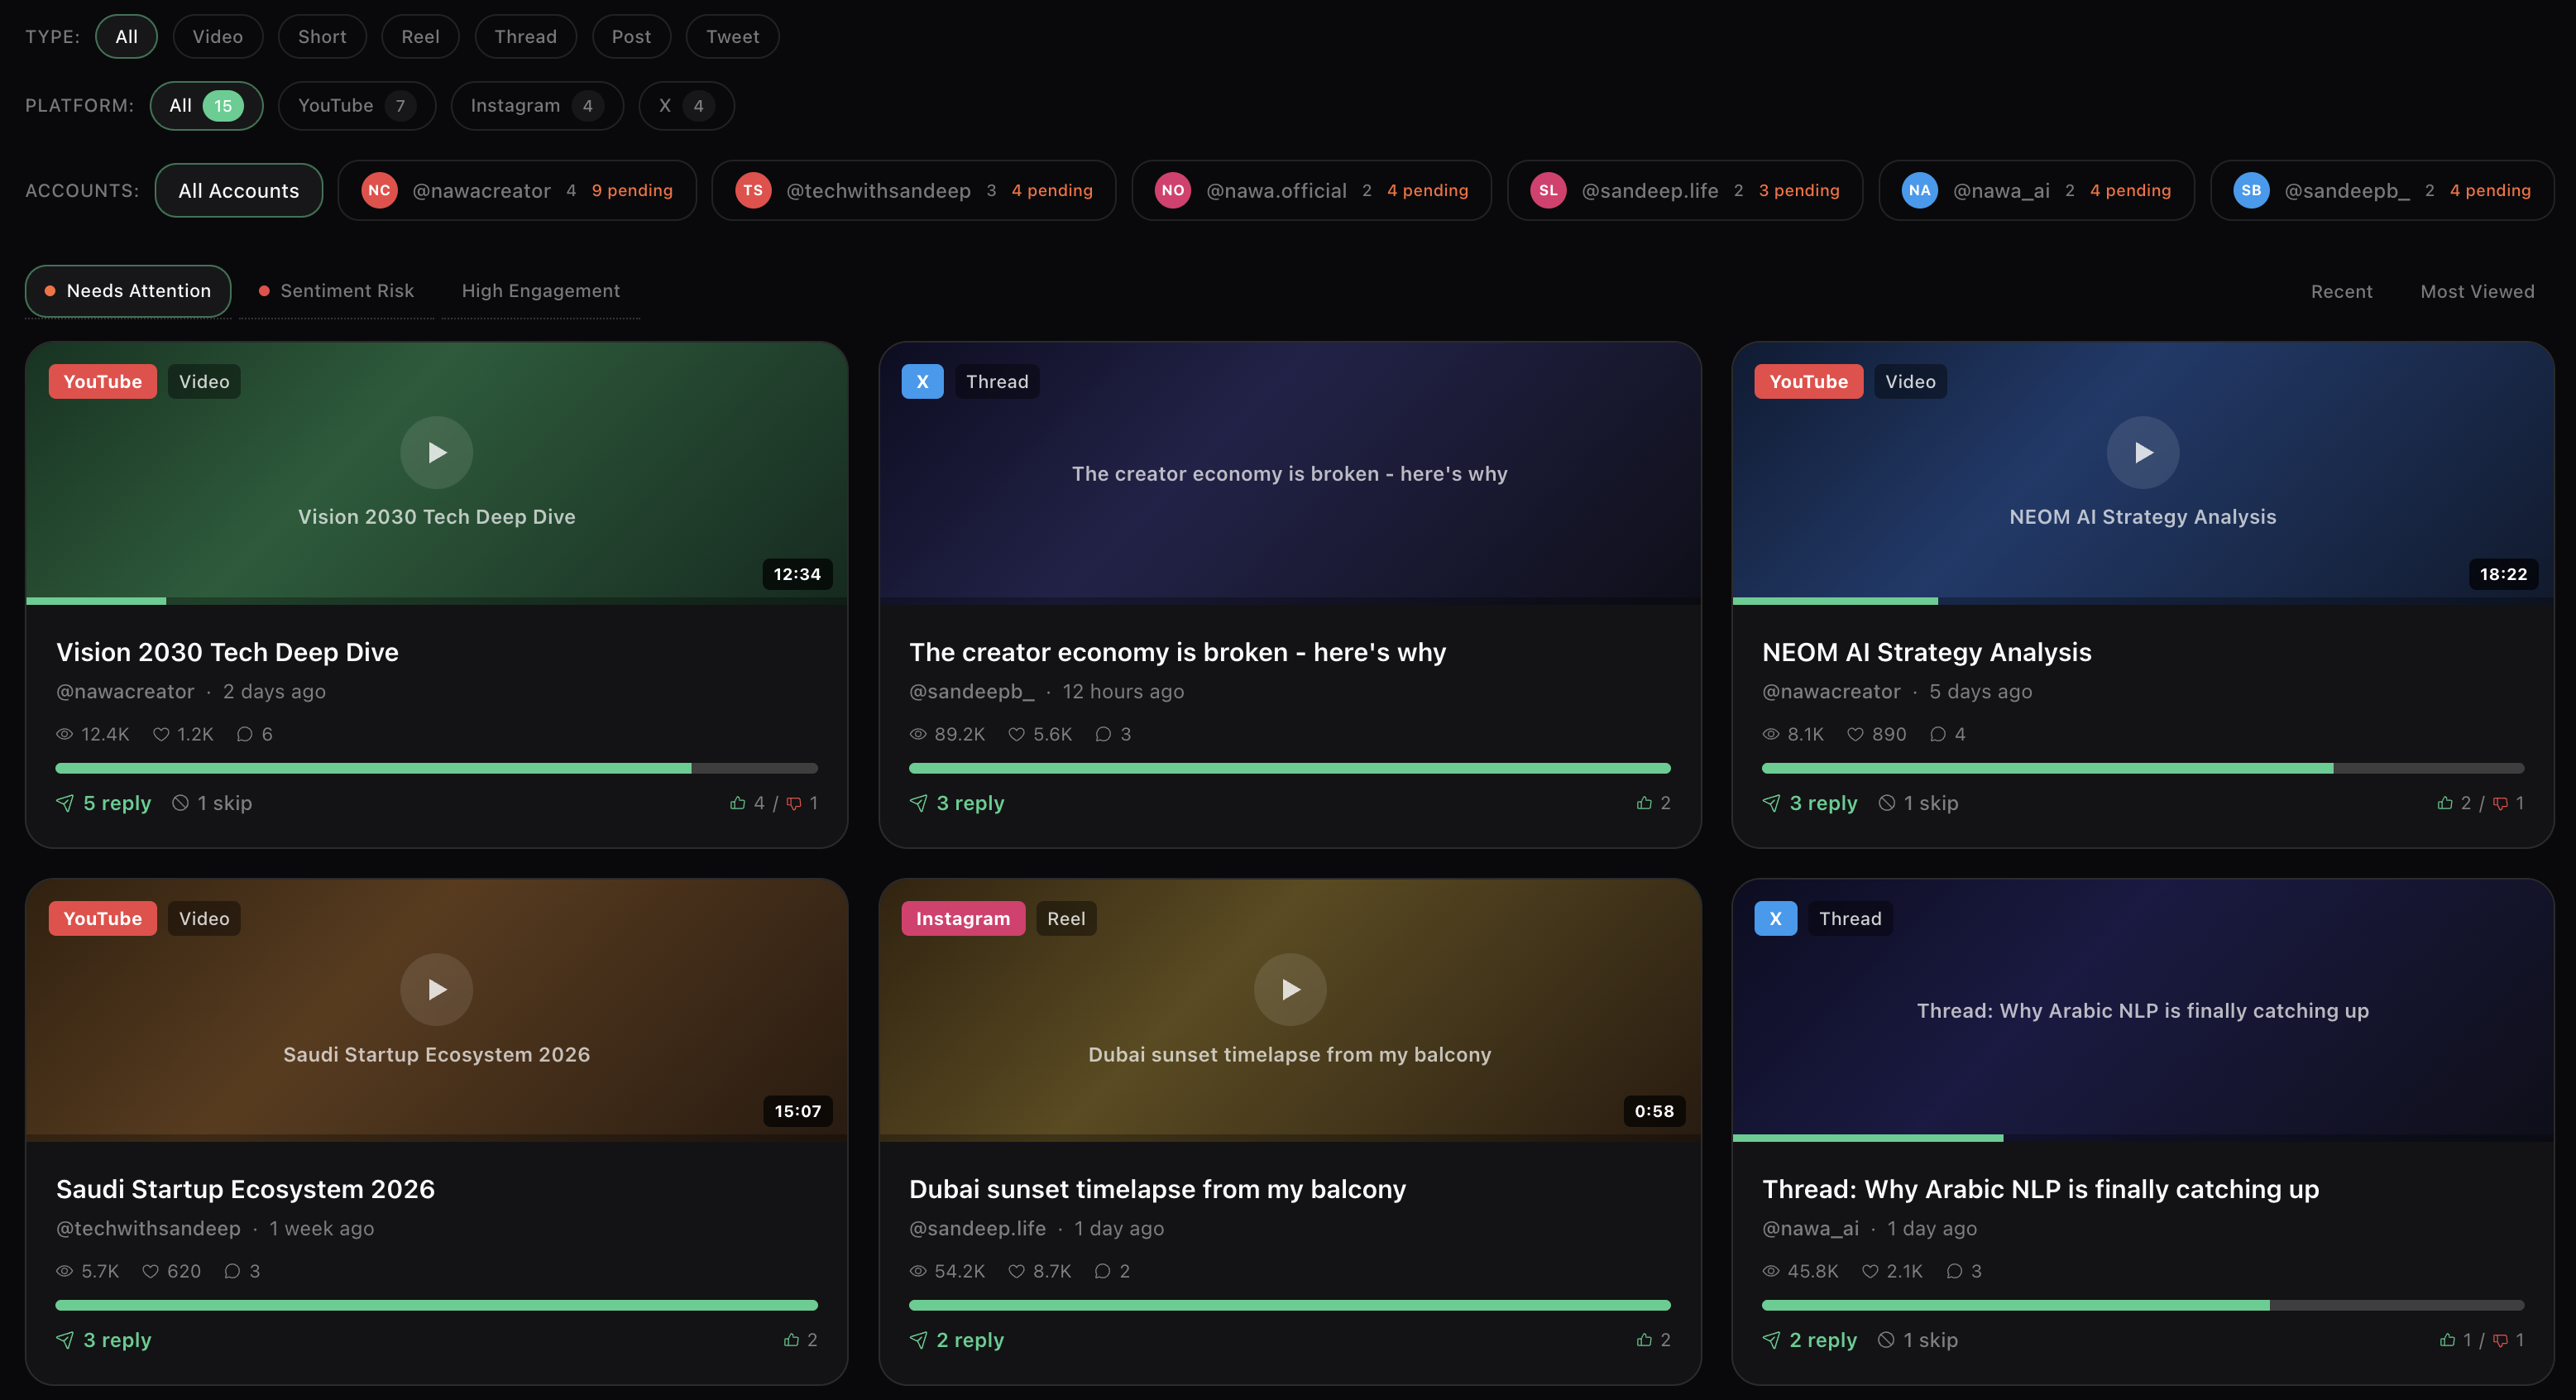Viewport: 2576px width, 1400px height.
Task: Click comment bubble icon on Saudi Startup card
Action: 232,1271
